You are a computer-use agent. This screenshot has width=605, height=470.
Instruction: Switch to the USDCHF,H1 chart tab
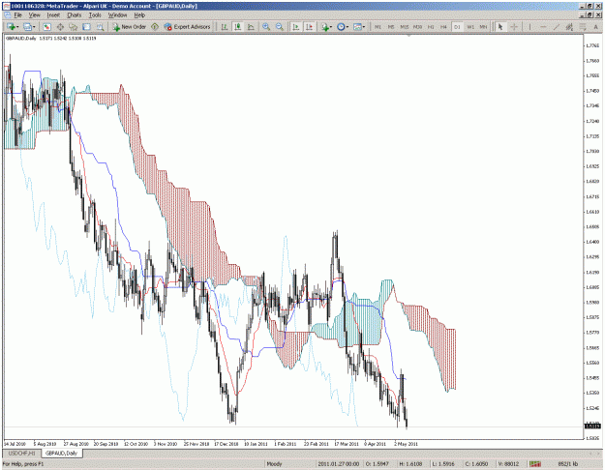click(x=21, y=453)
